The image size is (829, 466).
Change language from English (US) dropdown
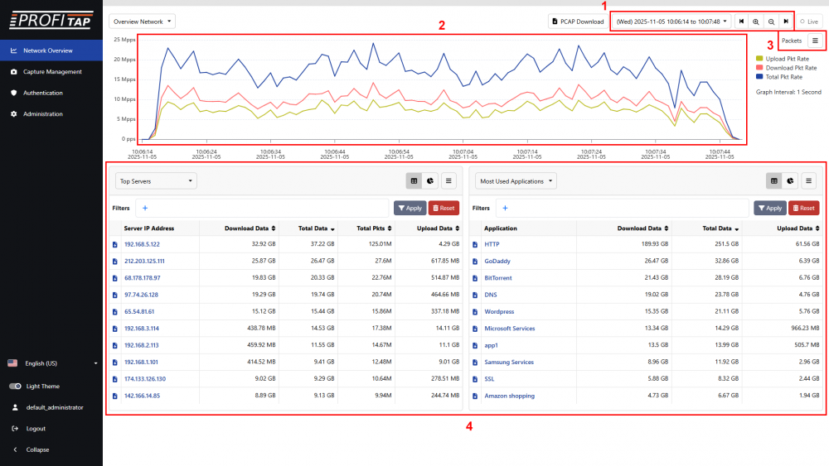(51, 363)
